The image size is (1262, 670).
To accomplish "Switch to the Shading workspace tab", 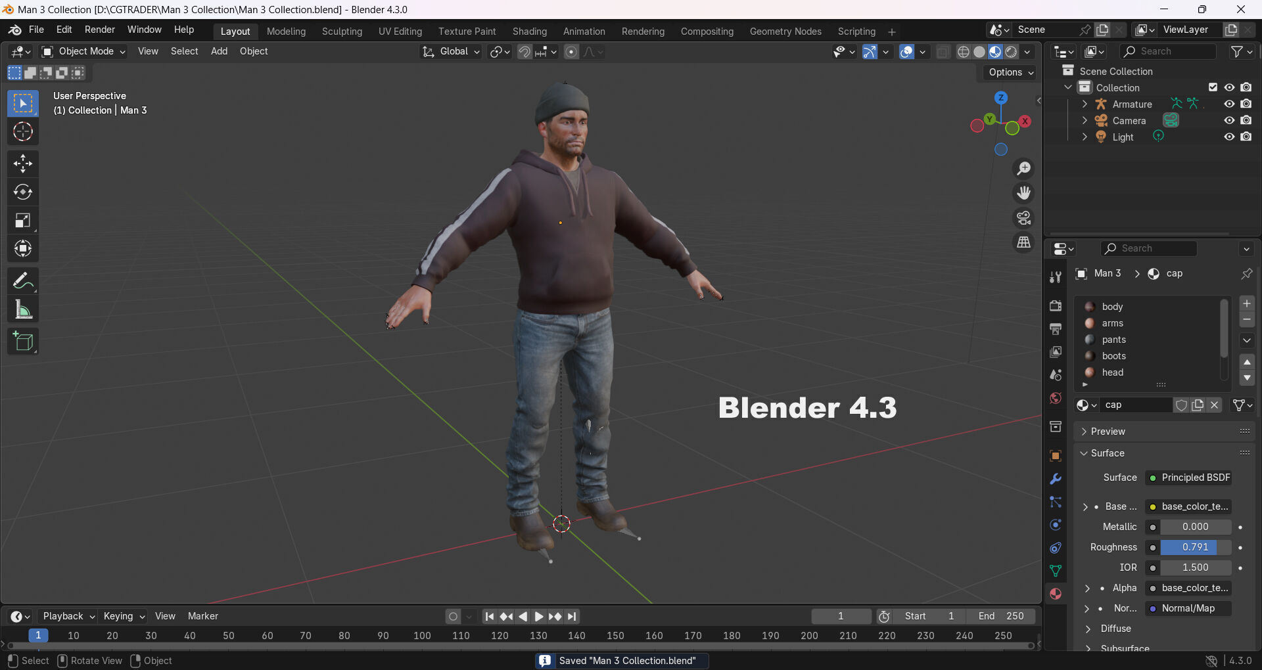I will [530, 32].
